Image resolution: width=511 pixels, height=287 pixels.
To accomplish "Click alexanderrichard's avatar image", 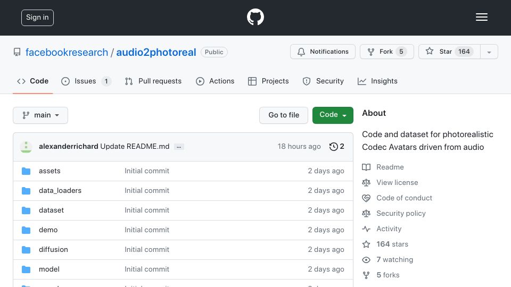I will [x=26, y=147].
